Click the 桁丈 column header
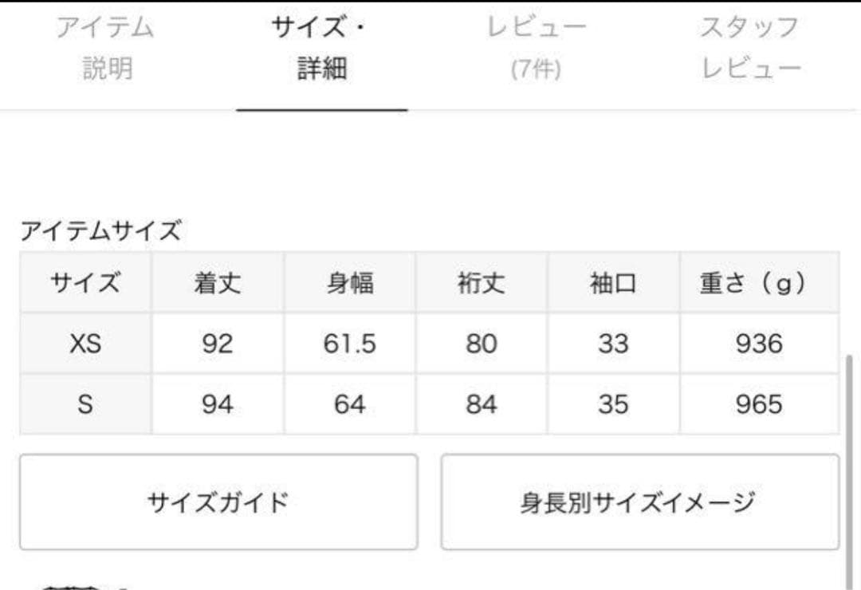This screenshot has height=590, width=861. tap(480, 282)
